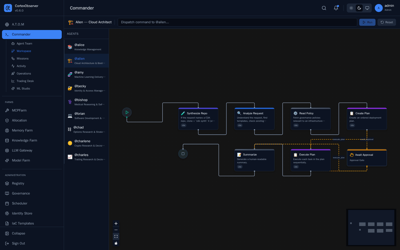Fit view of the canvas
Viewport: 400px width, 250px height.
tap(116, 236)
